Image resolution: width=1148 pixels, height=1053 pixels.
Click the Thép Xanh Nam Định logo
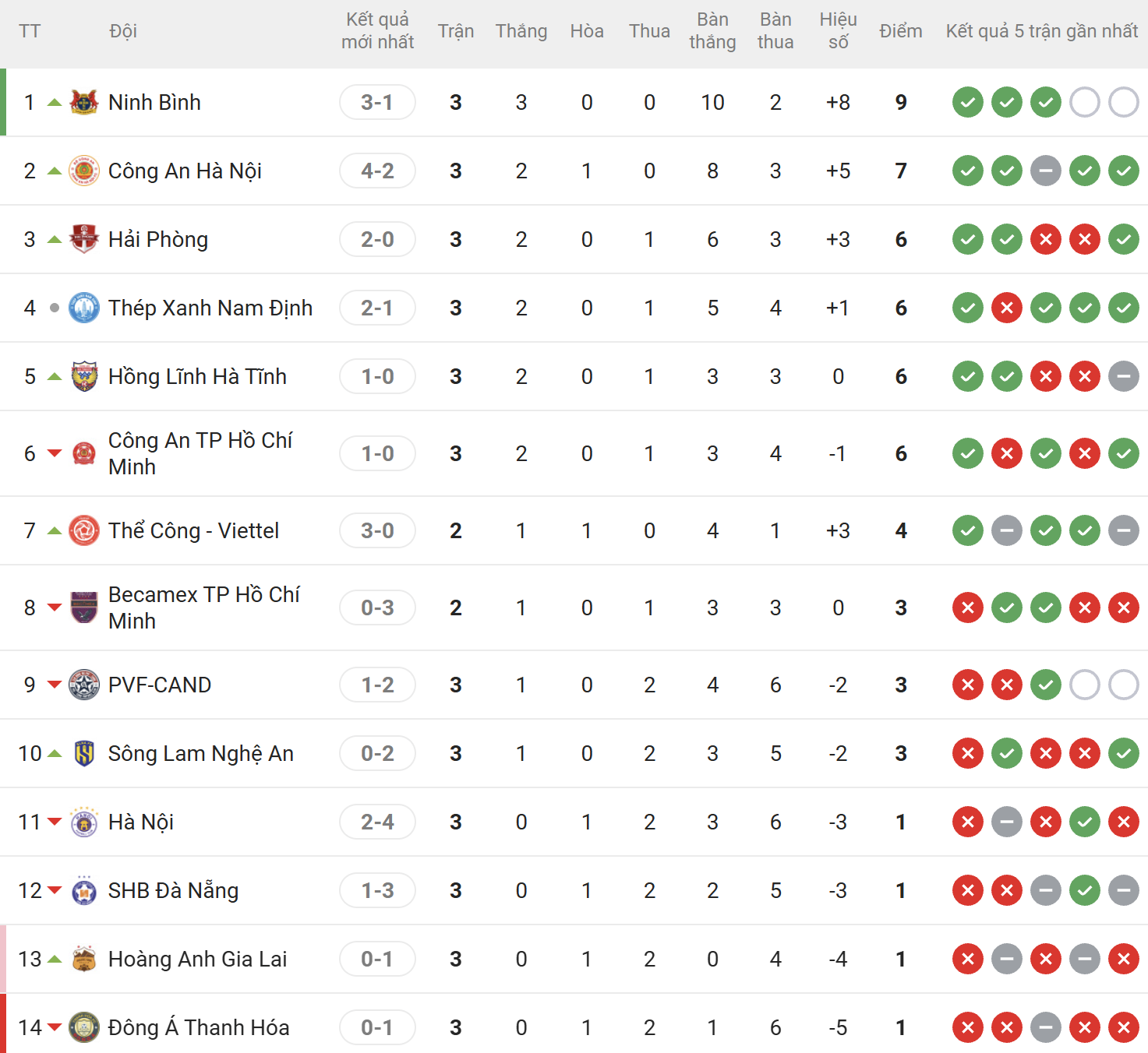84,308
